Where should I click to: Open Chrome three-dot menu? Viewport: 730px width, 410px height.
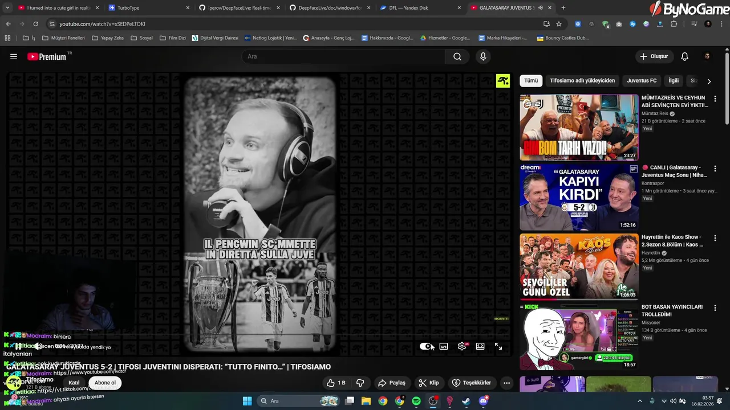pyautogui.click(x=721, y=24)
